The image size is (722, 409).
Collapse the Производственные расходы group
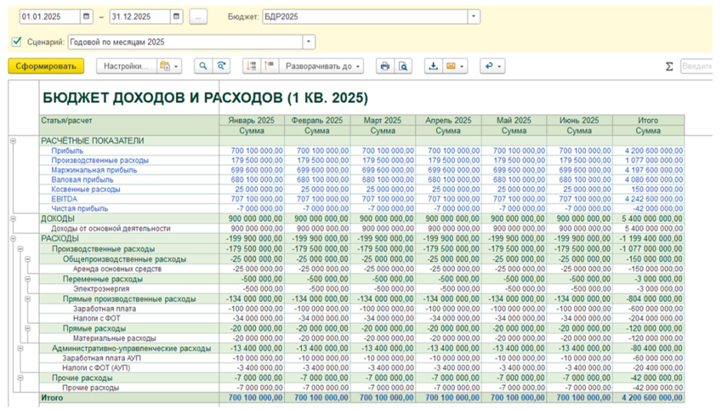[19, 250]
